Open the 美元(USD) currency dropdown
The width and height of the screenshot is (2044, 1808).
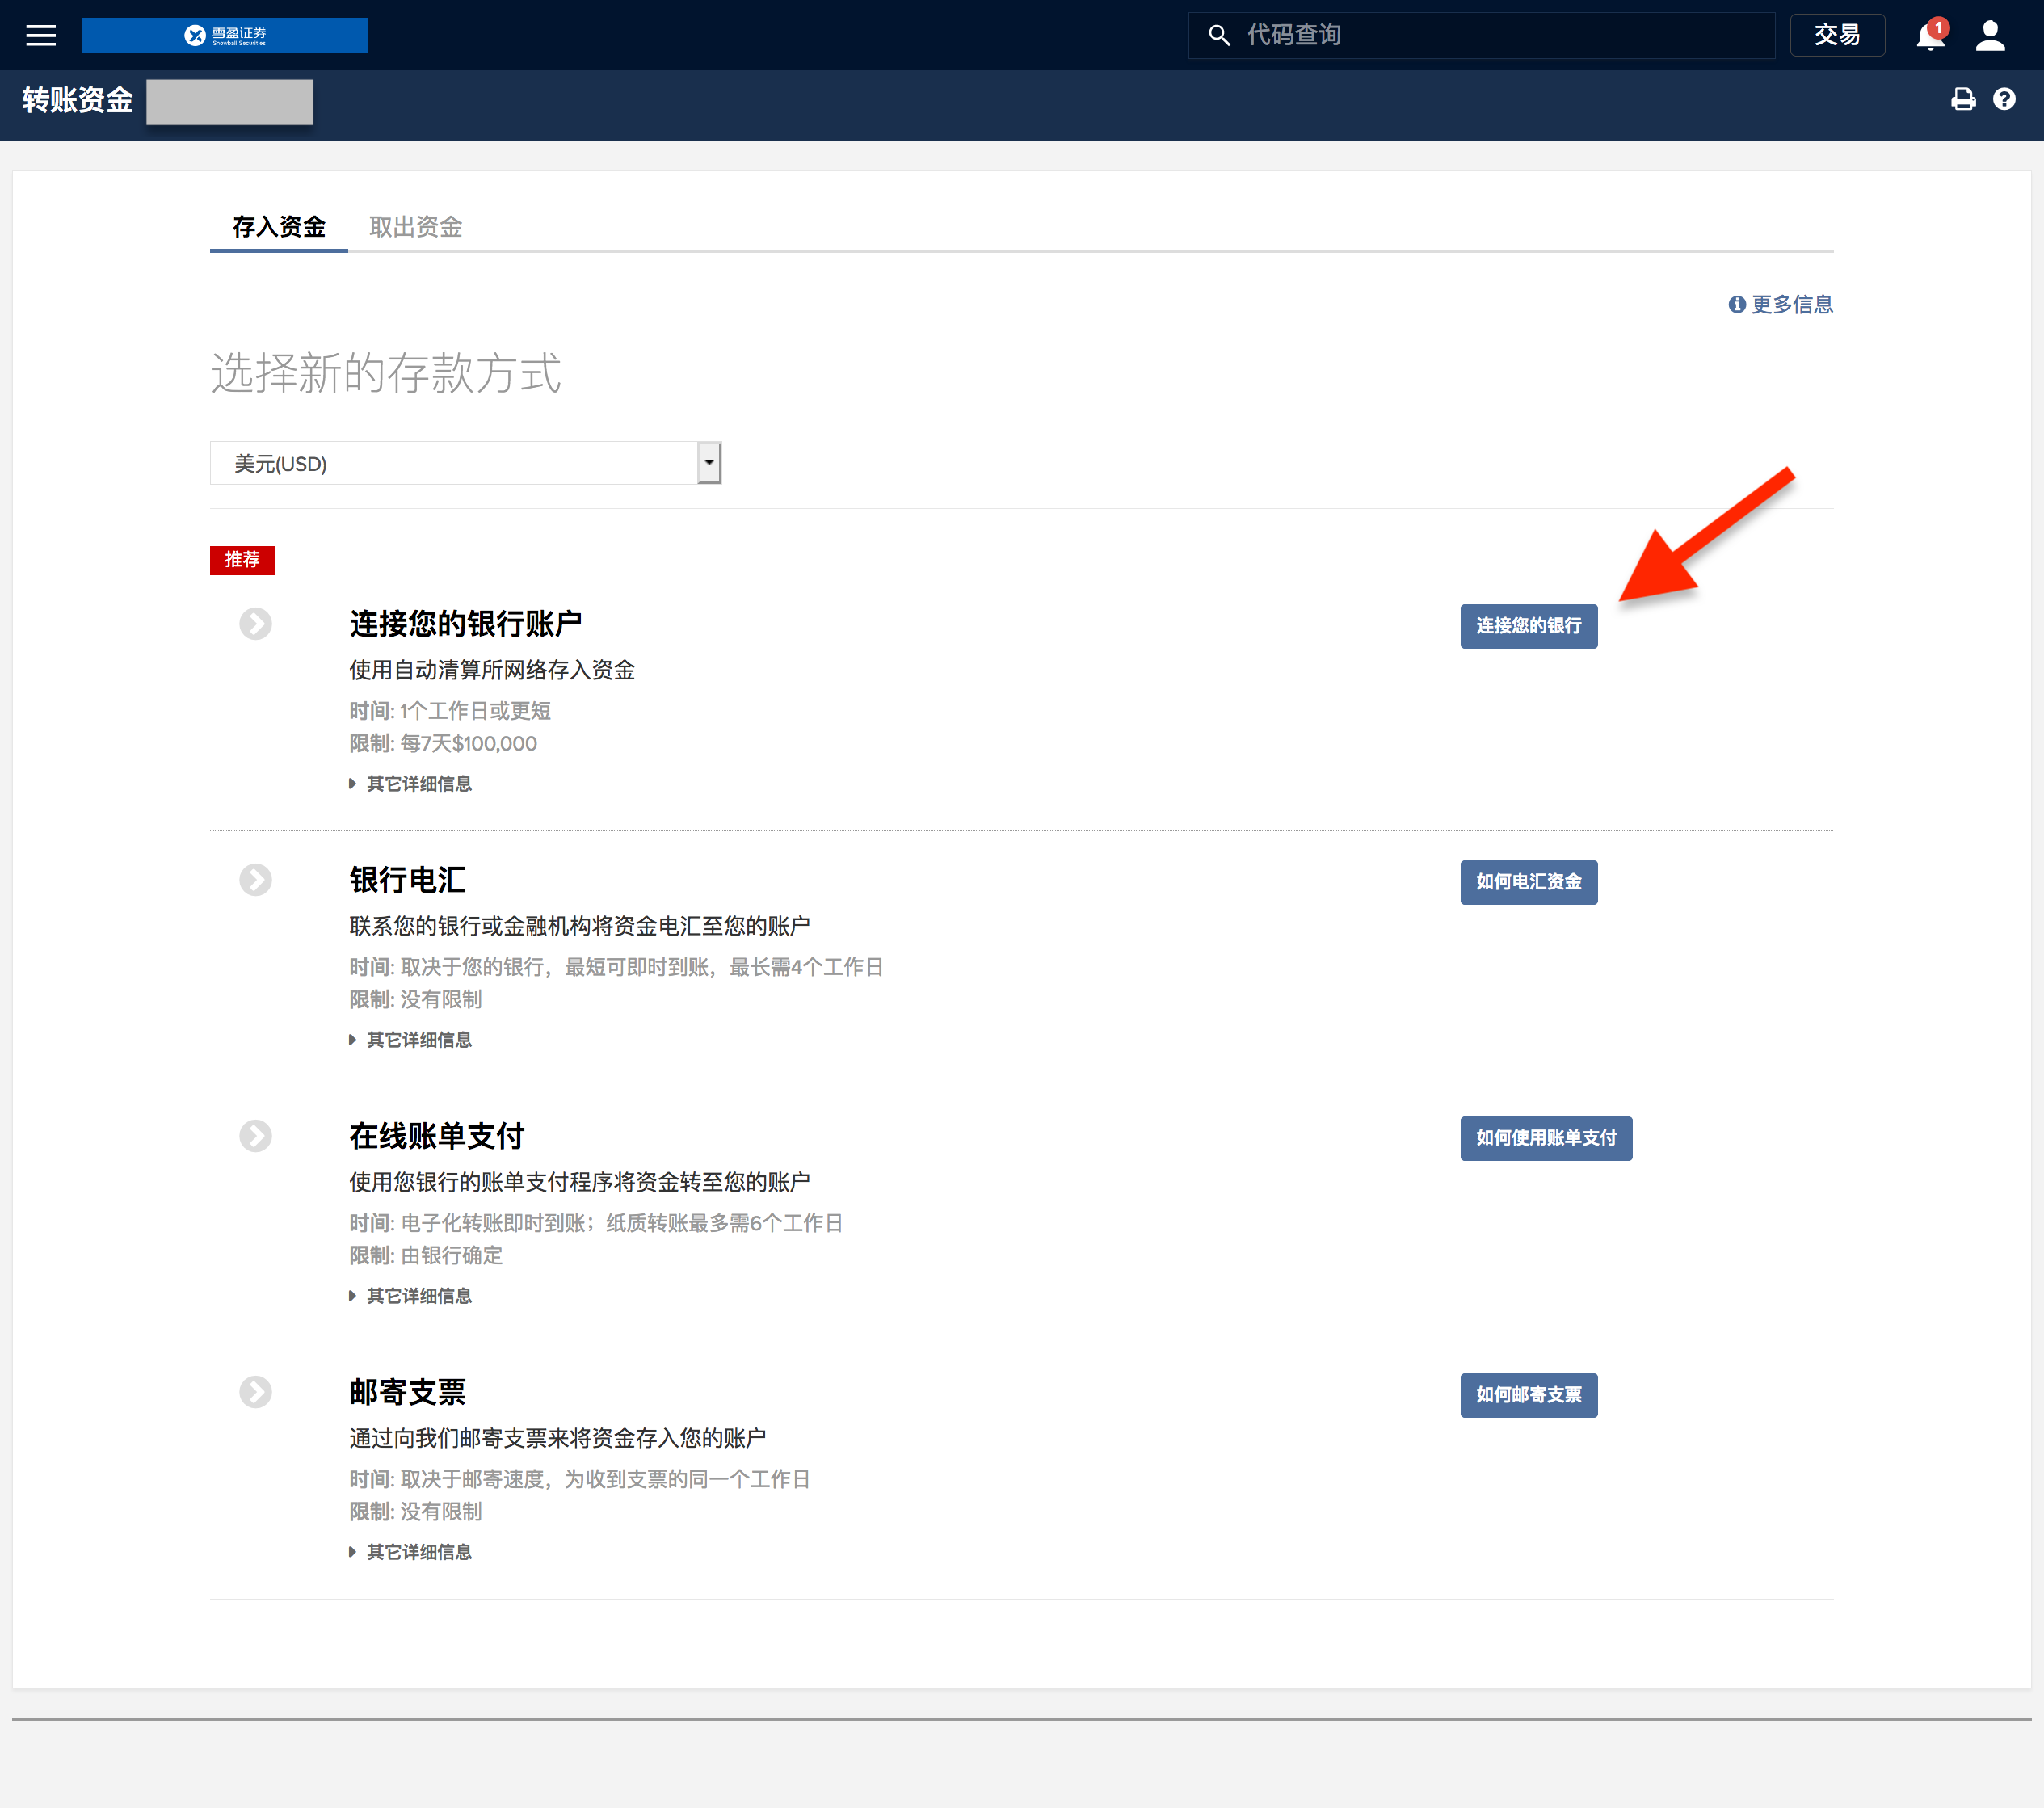click(465, 463)
